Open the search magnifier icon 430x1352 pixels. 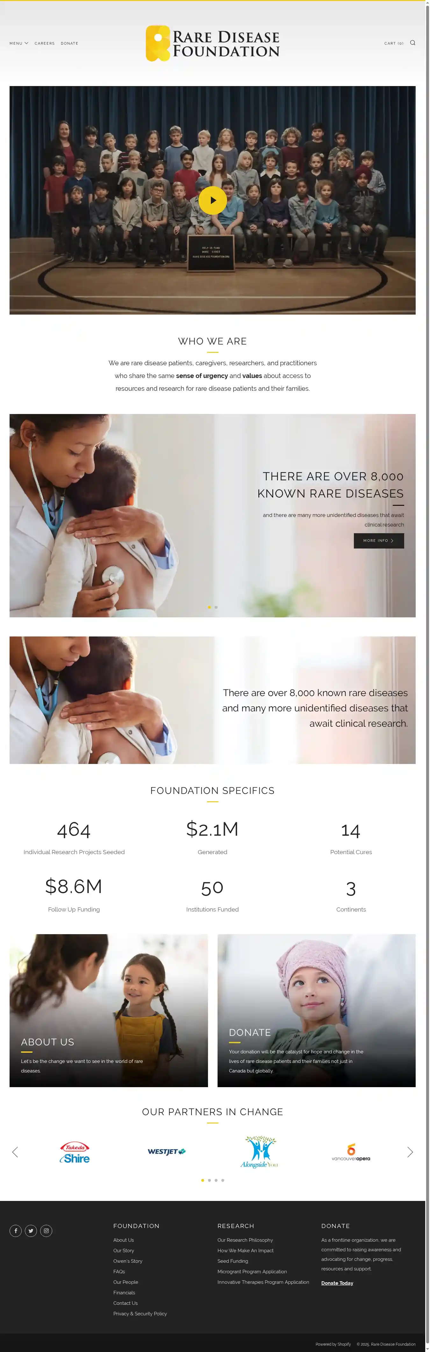pos(412,43)
